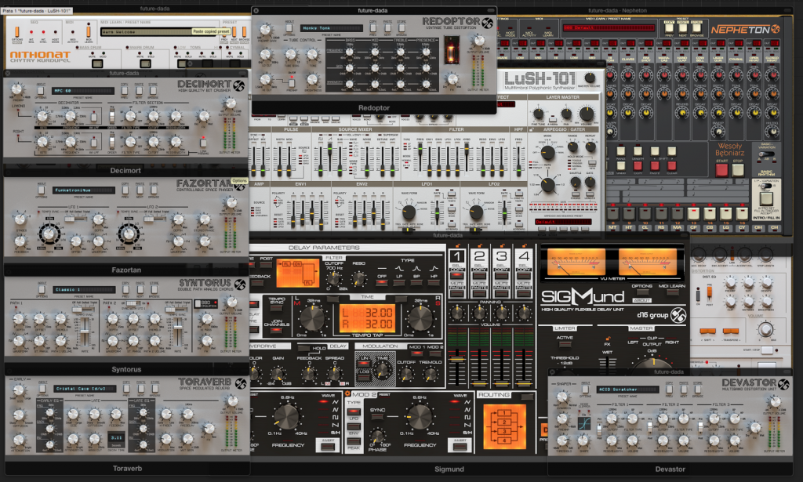Enable Tempo Sync in Sigmund delay parameters

[277, 308]
